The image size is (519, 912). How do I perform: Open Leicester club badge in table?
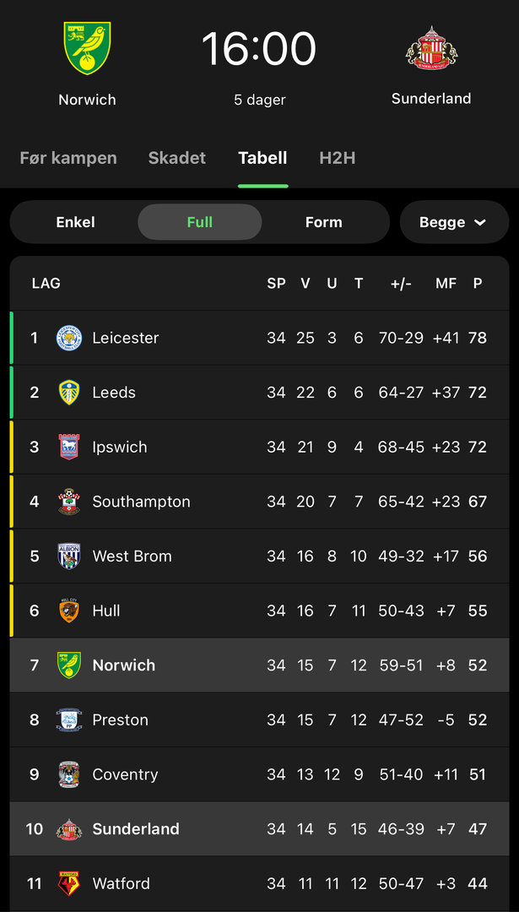click(x=69, y=338)
